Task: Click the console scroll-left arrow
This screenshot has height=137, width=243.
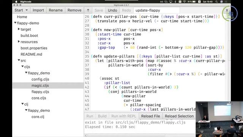Action: coord(86,135)
